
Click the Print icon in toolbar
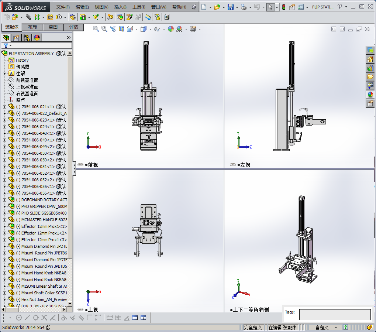pyautogui.click(x=243, y=7)
